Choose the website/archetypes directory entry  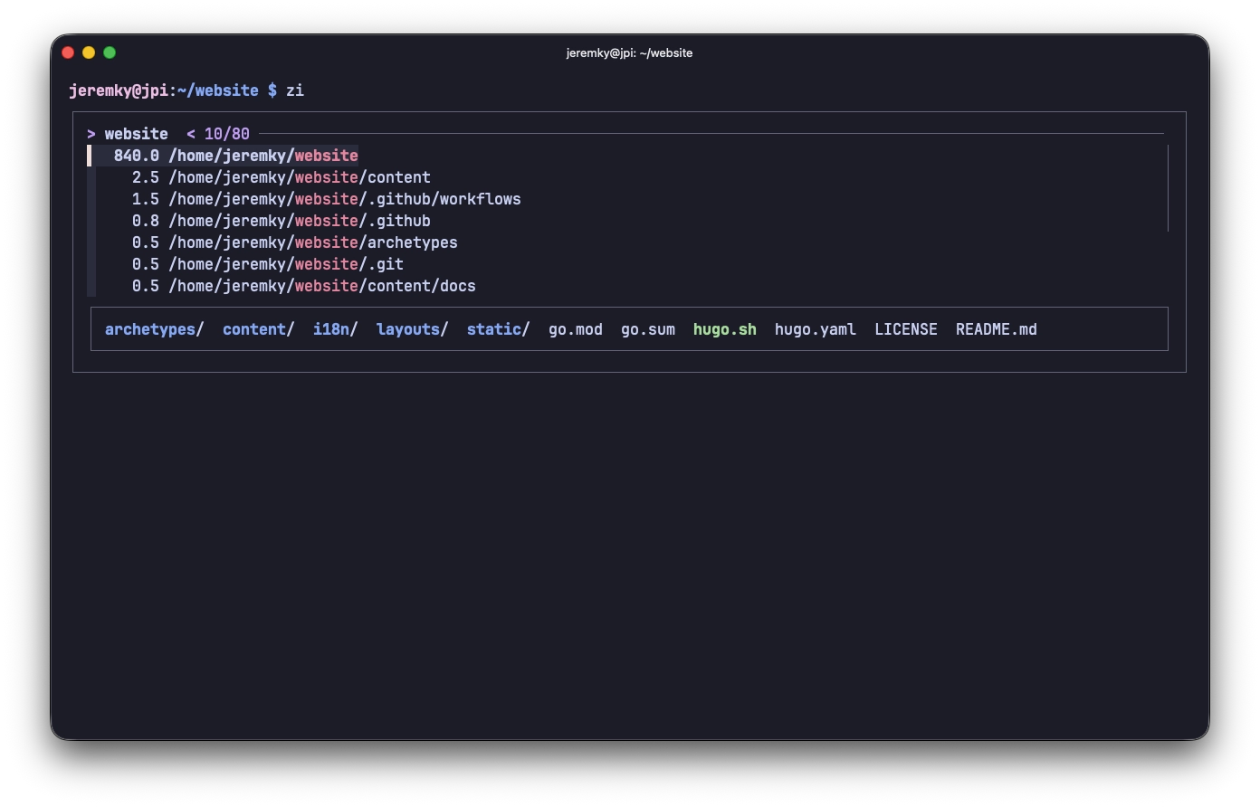click(x=294, y=242)
